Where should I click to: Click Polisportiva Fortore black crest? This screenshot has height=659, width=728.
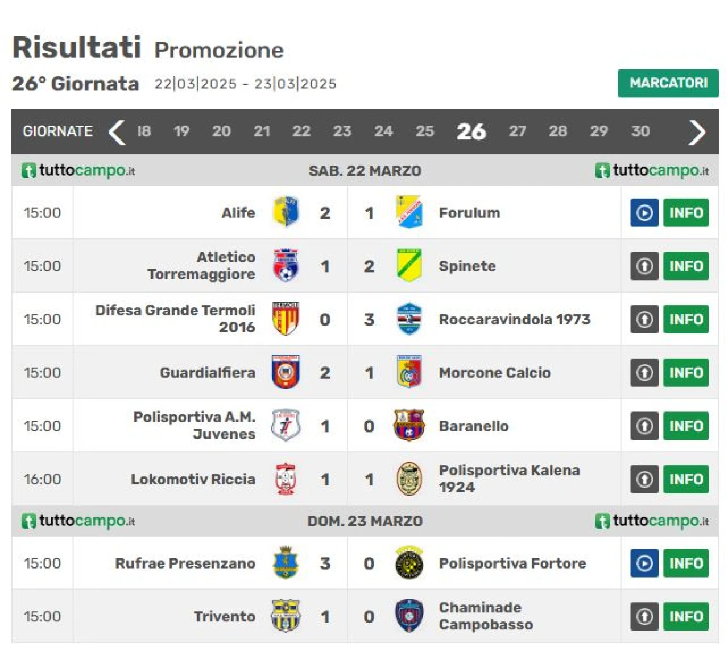tap(409, 563)
